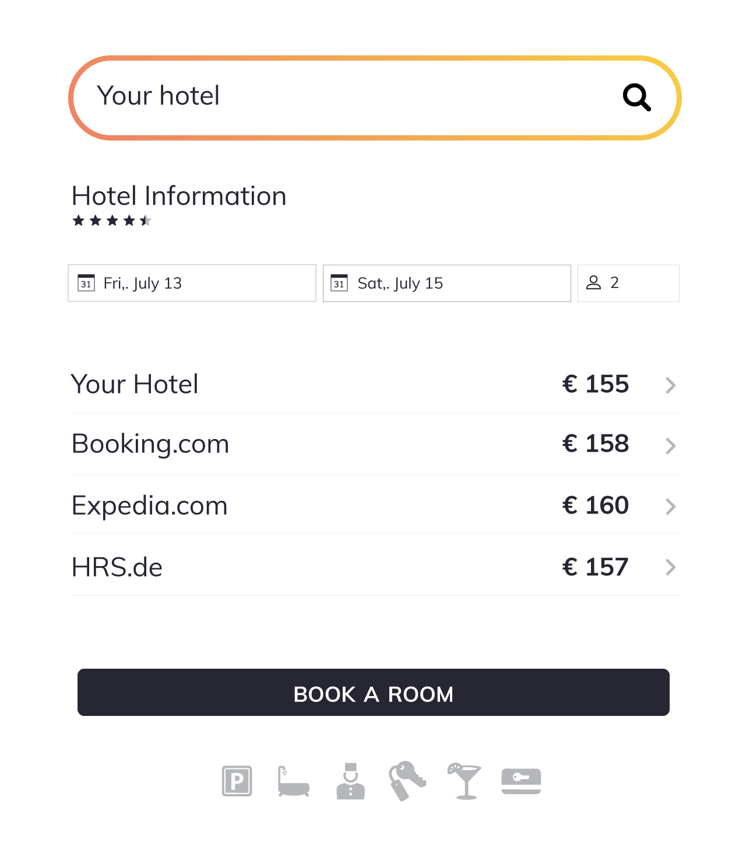Click the room keys icon
Screen dimensions: 753x857
pyautogui.click(x=406, y=781)
